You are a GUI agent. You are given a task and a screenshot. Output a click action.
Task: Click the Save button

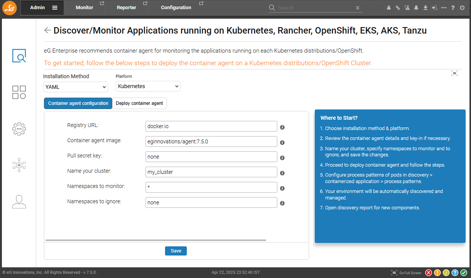coord(176,251)
